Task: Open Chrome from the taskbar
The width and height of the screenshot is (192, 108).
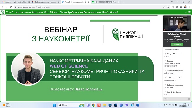Action: pos(94,105)
